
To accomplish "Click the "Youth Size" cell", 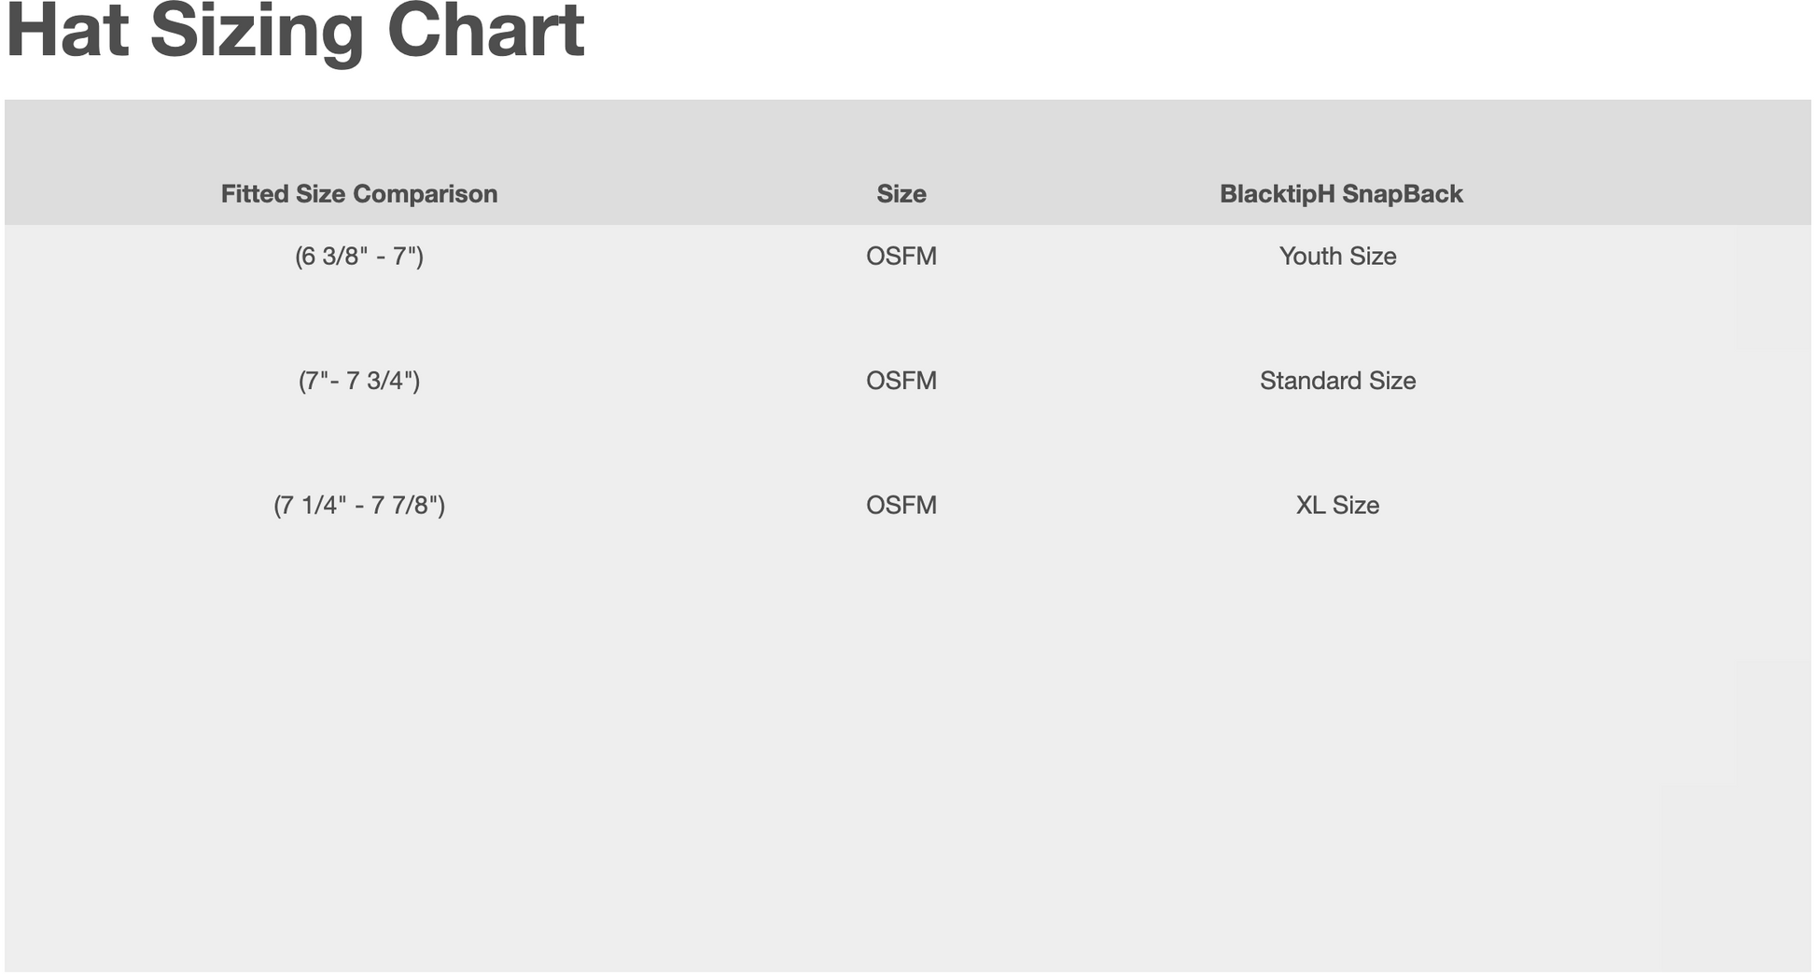I will pyautogui.click(x=1337, y=257).
